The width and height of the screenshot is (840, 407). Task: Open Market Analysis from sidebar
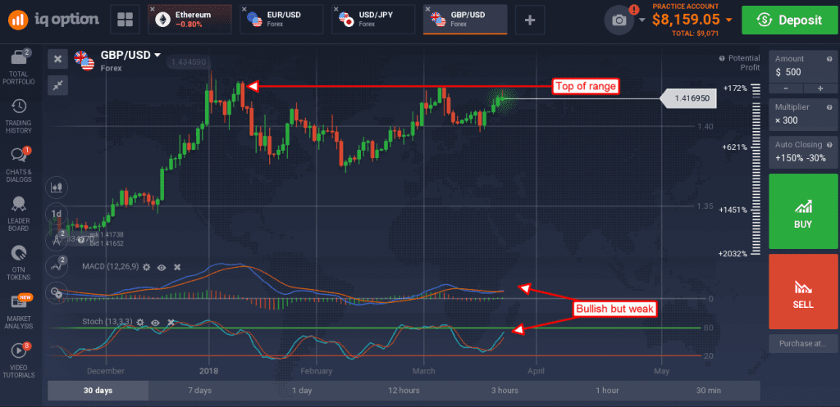(19, 311)
